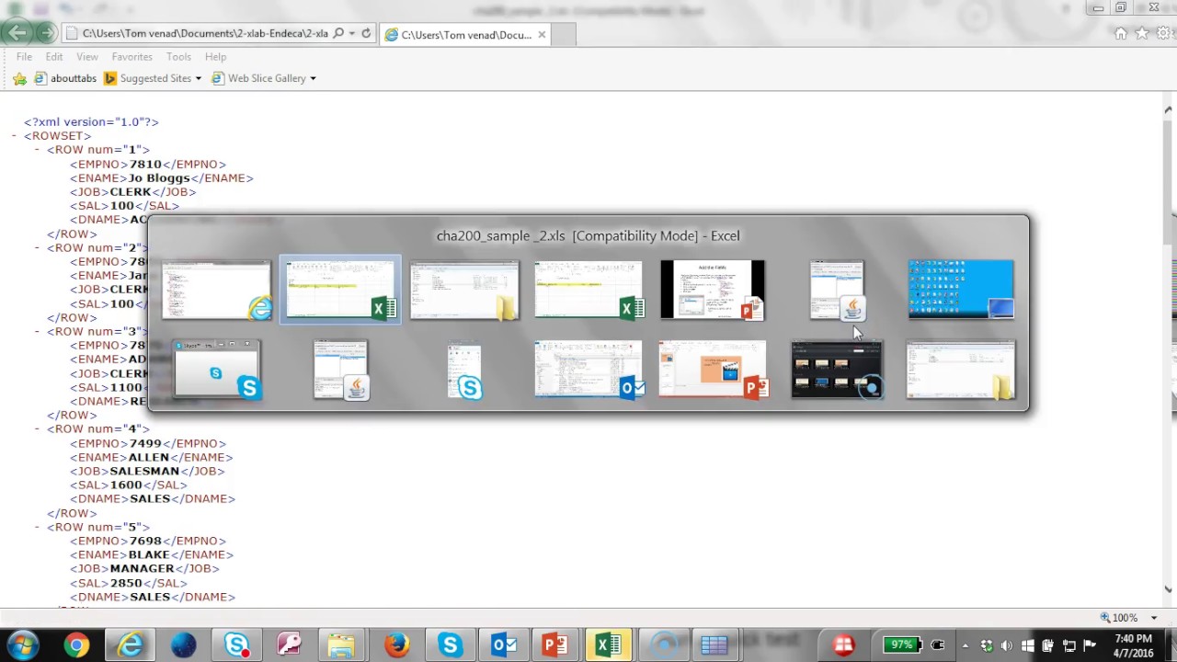
Task: Go back with Internet Explorer's back arrow
Action: [17, 33]
